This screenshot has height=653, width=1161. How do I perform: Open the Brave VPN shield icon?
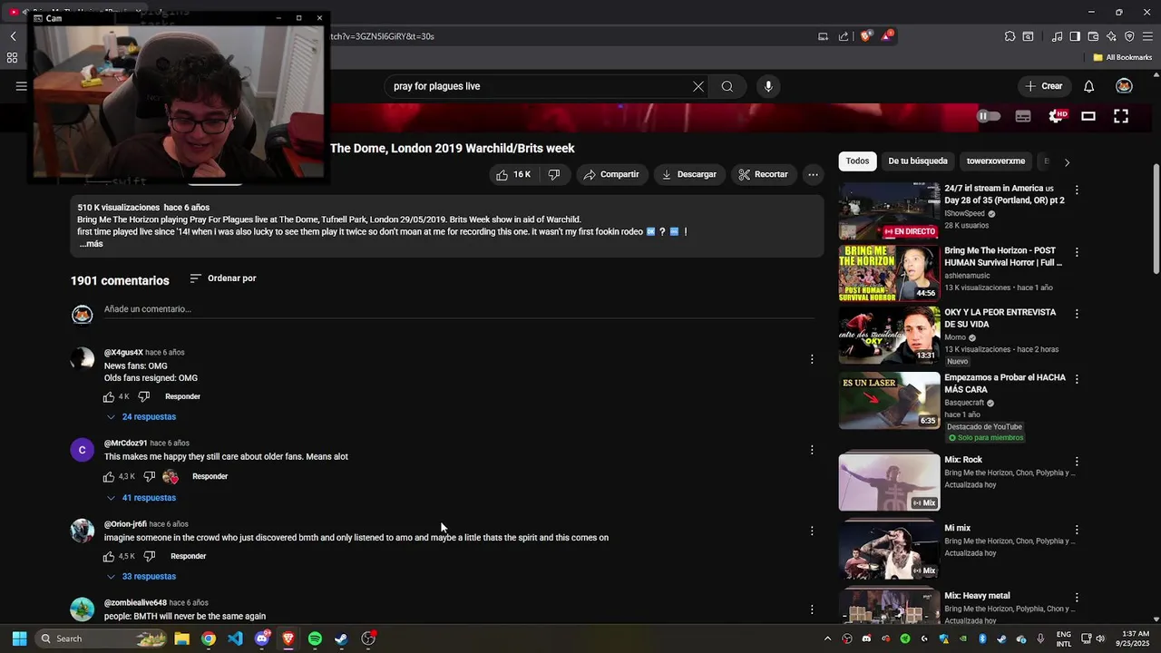tap(1129, 36)
